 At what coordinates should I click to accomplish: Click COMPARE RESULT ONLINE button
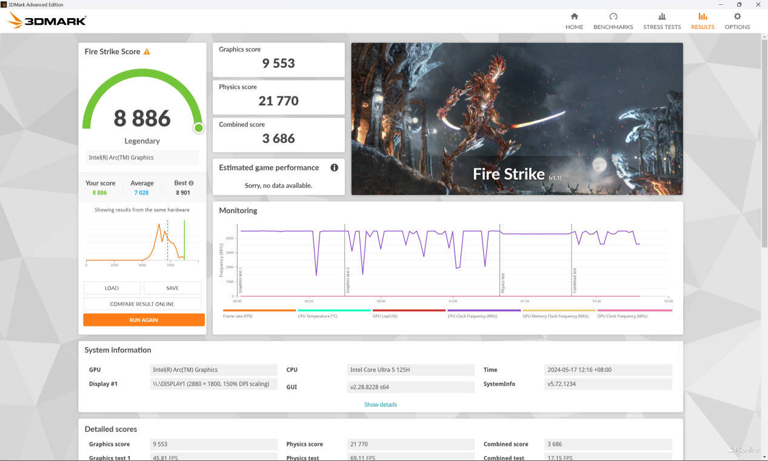[x=142, y=304]
